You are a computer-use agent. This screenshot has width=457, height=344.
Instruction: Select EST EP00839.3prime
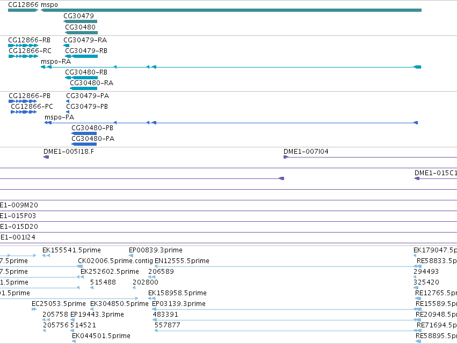[131, 256]
